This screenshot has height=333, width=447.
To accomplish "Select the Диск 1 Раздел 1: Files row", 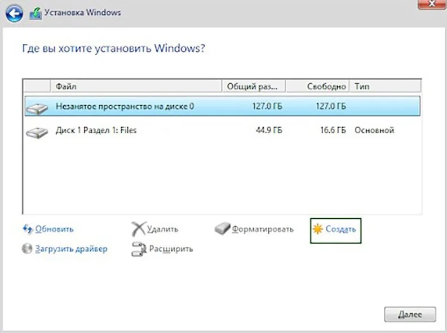I will click(222, 130).
